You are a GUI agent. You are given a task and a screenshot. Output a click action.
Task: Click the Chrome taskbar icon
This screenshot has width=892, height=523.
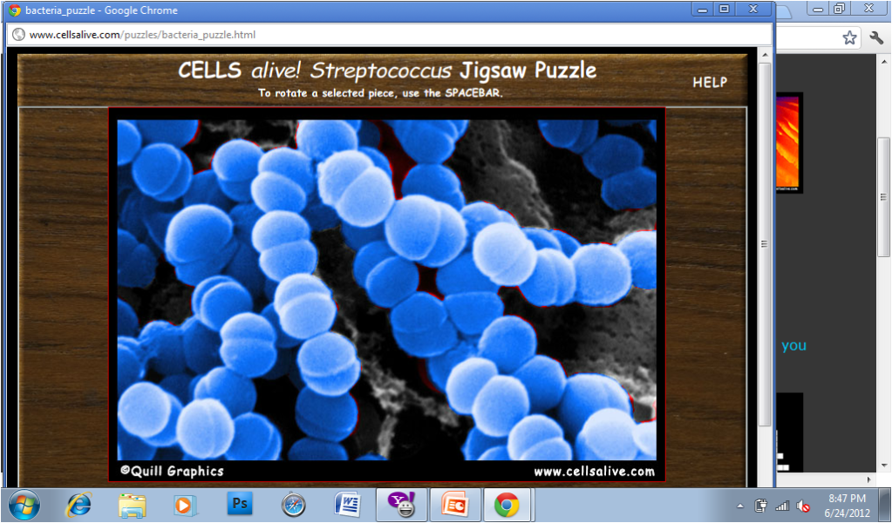coord(507,505)
